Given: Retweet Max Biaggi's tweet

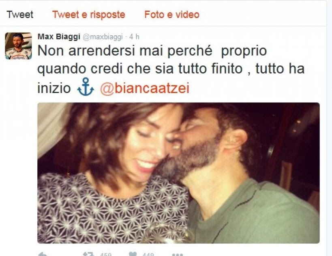Looking at the screenshot, I should click(x=88, y=254).
